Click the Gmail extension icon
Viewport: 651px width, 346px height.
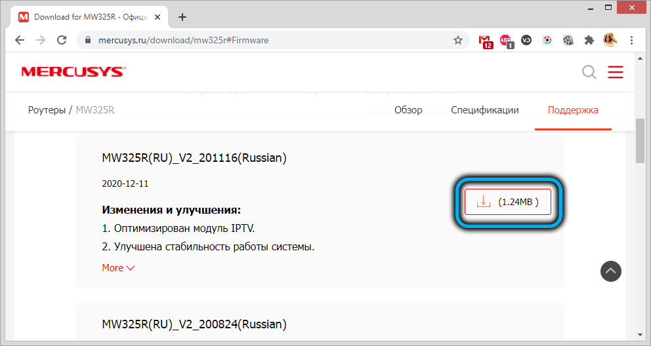[x=485, y=40]
